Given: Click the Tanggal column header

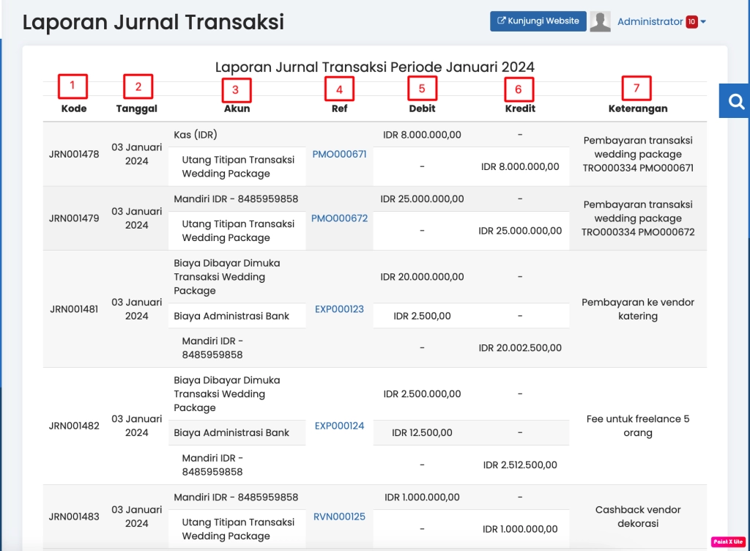Looking at the screenshot, I should 136,108.
